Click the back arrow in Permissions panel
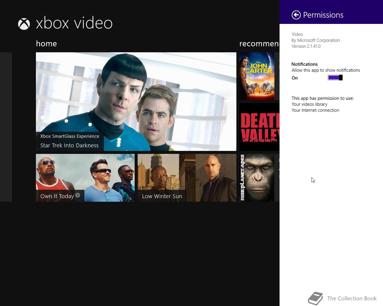 [x=296, y=15]
